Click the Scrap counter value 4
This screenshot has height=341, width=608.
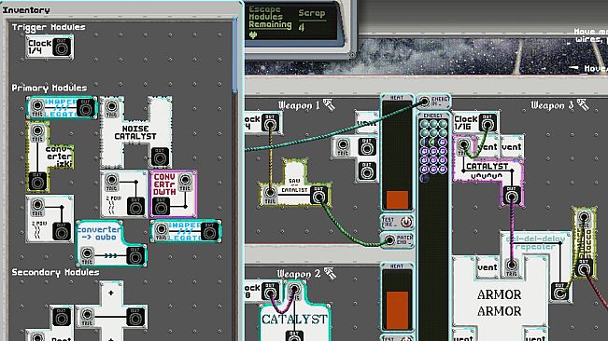click(x=302, y=27)
